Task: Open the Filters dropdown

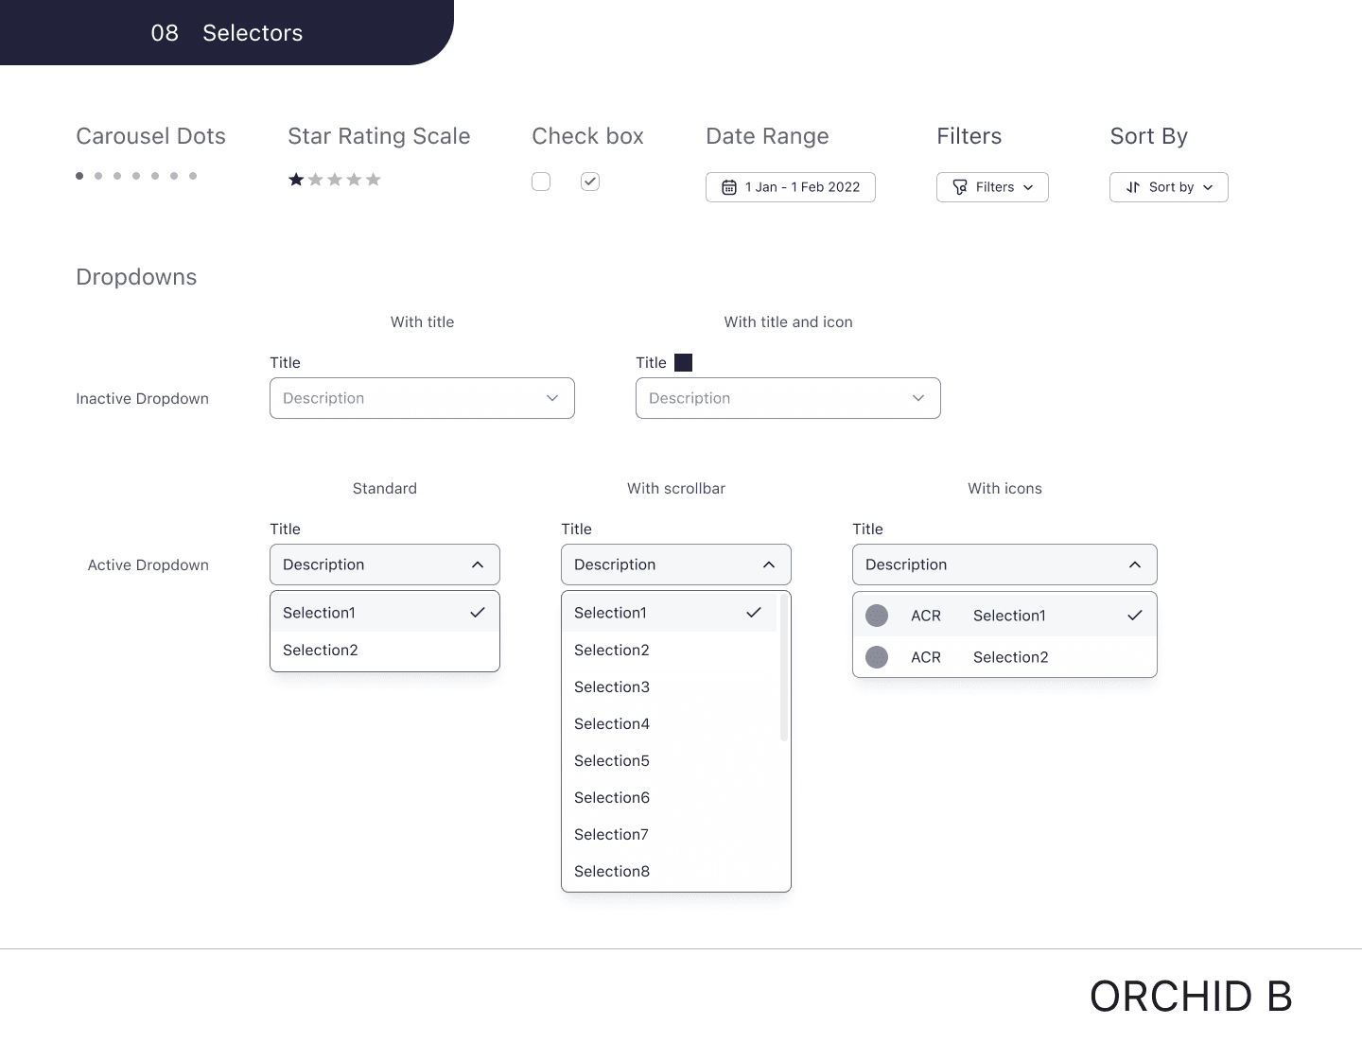Action: pyautogui.click(x=992, y=187)
